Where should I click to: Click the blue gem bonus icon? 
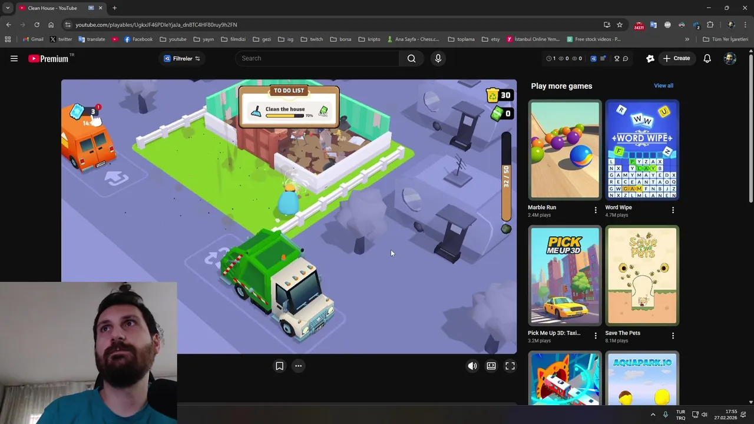tap(78, 111)
